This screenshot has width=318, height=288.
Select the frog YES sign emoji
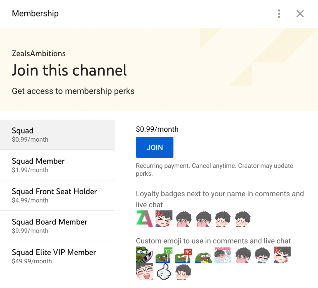(164, 255)
